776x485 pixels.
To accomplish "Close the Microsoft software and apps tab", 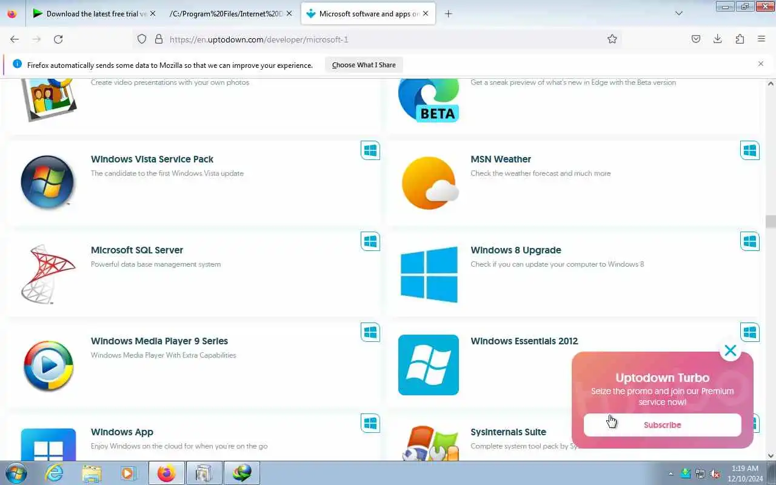I will pos(426,13).
